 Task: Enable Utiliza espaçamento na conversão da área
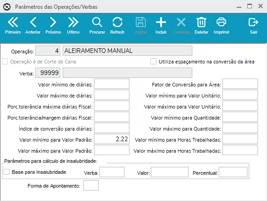(x=153, y=62)
